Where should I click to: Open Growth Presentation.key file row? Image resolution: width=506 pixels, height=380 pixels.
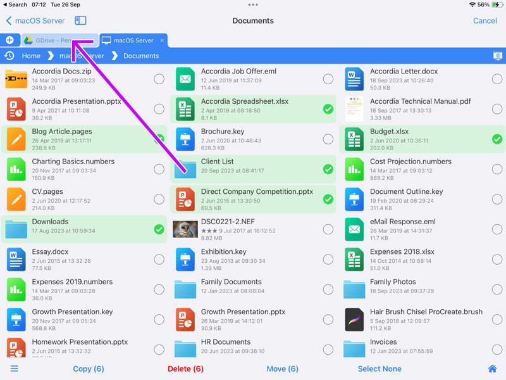coord(84,320)
